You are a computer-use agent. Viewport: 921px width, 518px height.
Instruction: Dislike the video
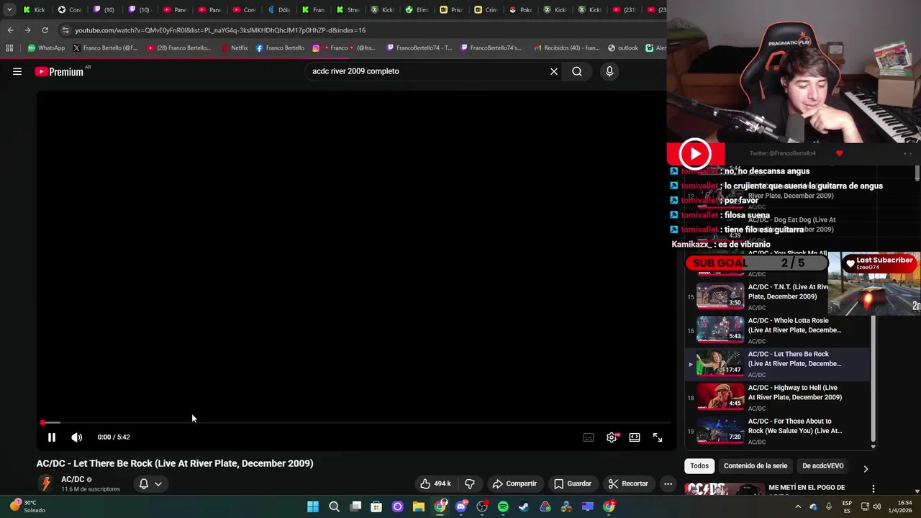pos(470,483)
